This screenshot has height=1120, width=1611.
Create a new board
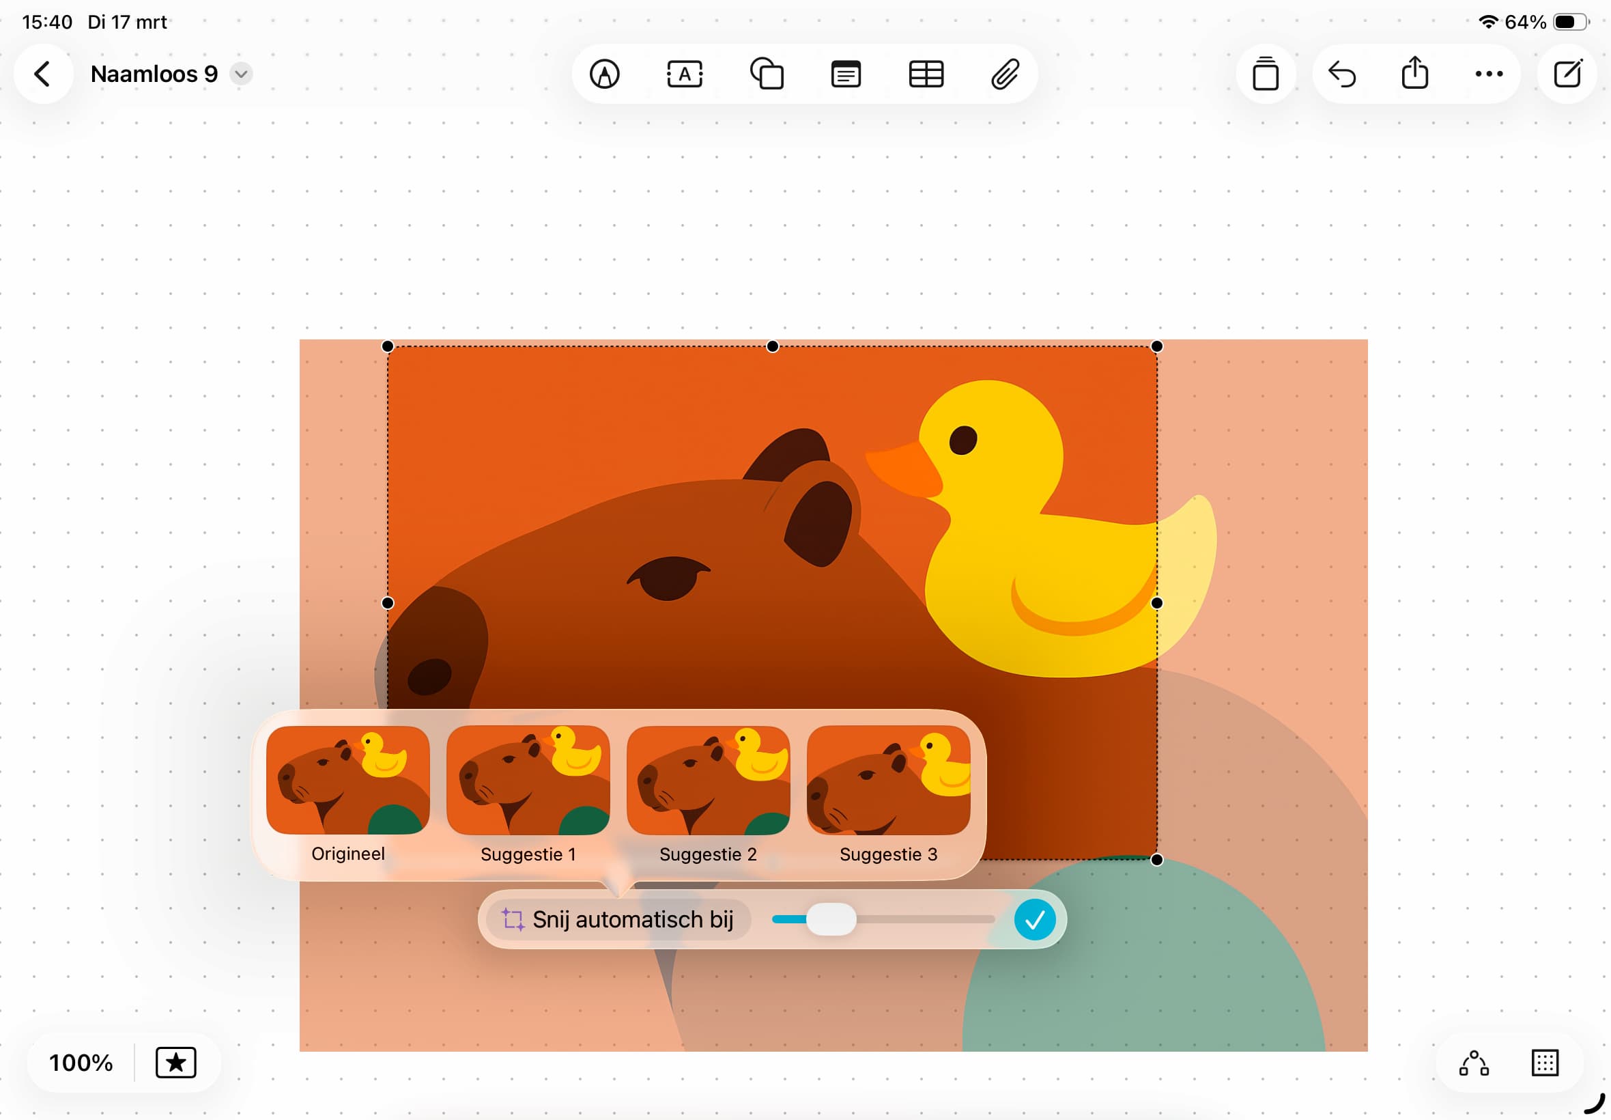1567,74
